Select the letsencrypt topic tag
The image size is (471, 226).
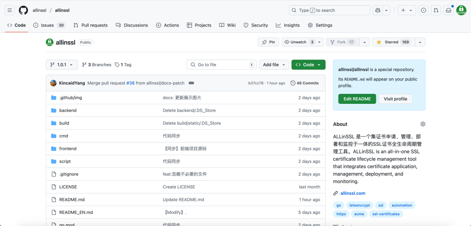(359, 205)
